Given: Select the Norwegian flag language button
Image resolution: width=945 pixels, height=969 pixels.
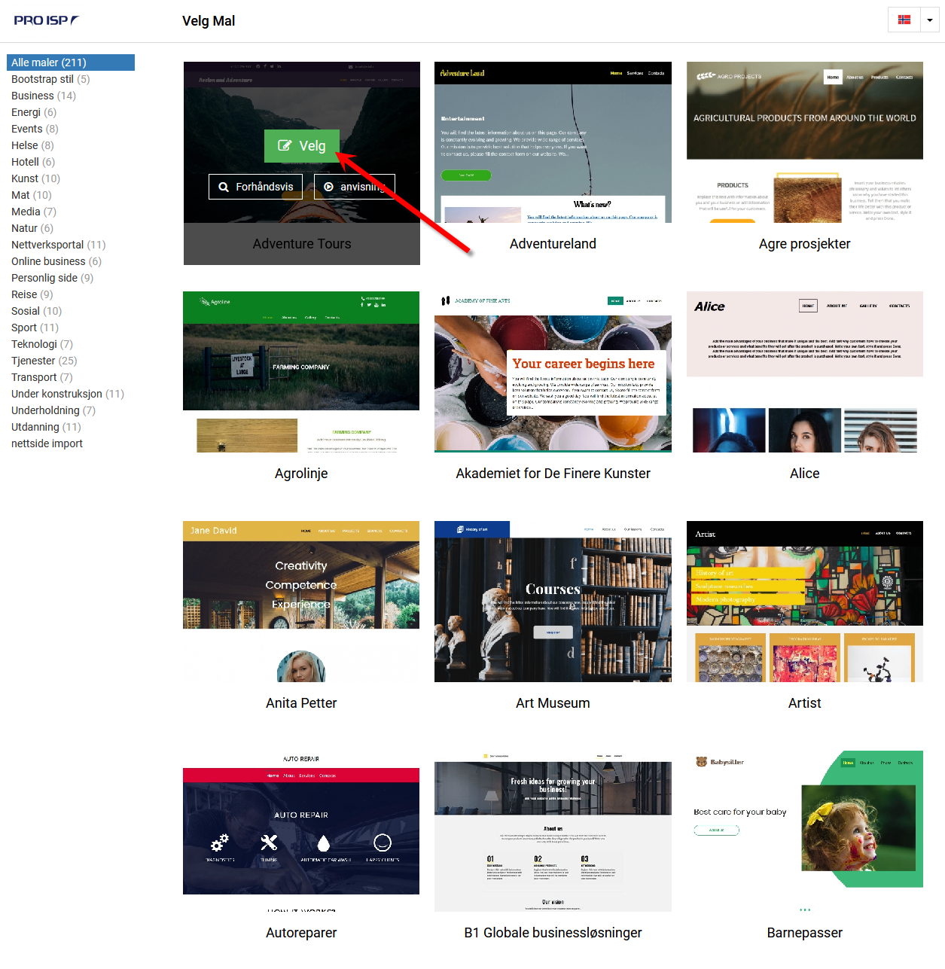Looking at the screenshot, I should [904, 20].
